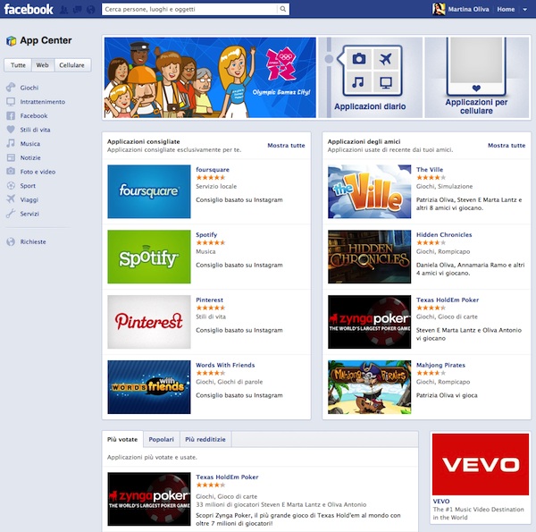Open account dropdown arrow beside Home
This screenshot has width=536, height=532.
click(524, 10)
